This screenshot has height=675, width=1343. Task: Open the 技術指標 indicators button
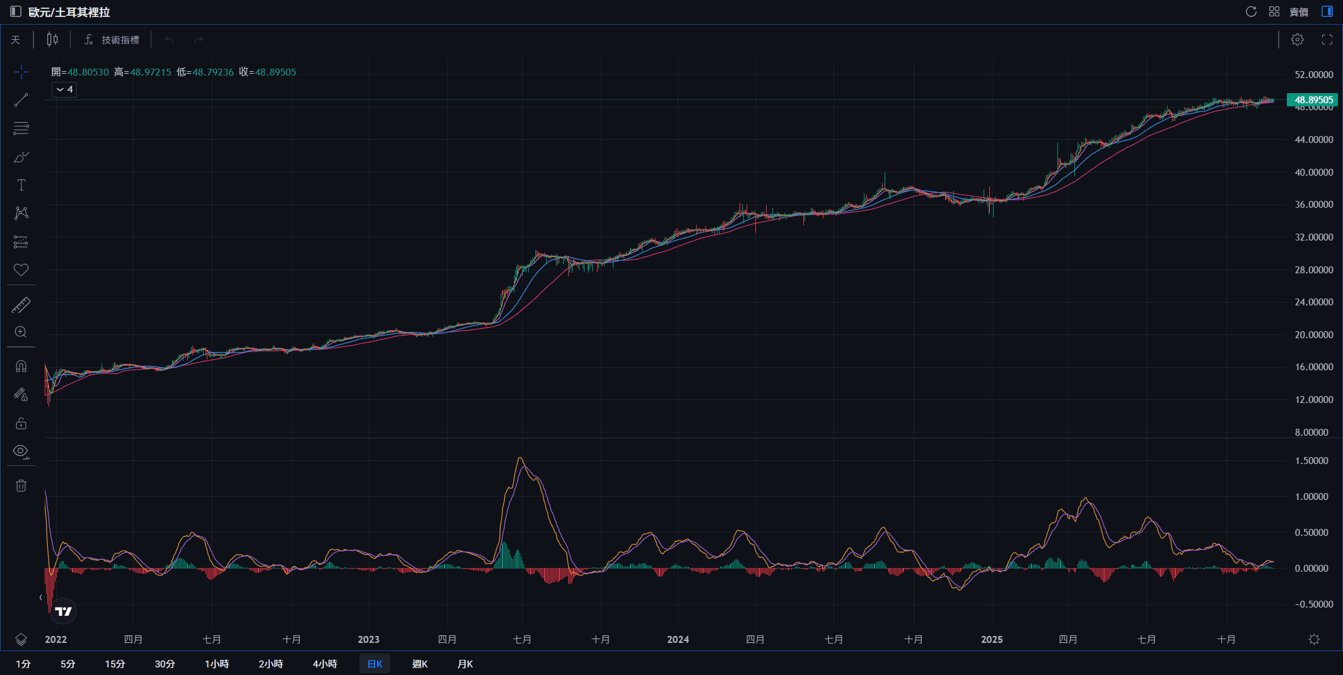(112, 40)
